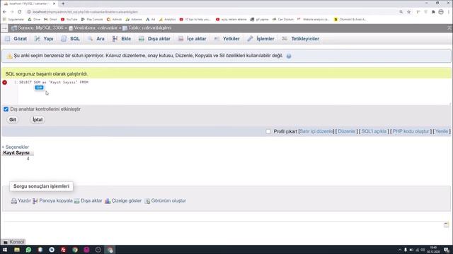The width and height of the screenshot is (453, 254).
Task: Click the help icon in warning message
Action: pos(289,56)
